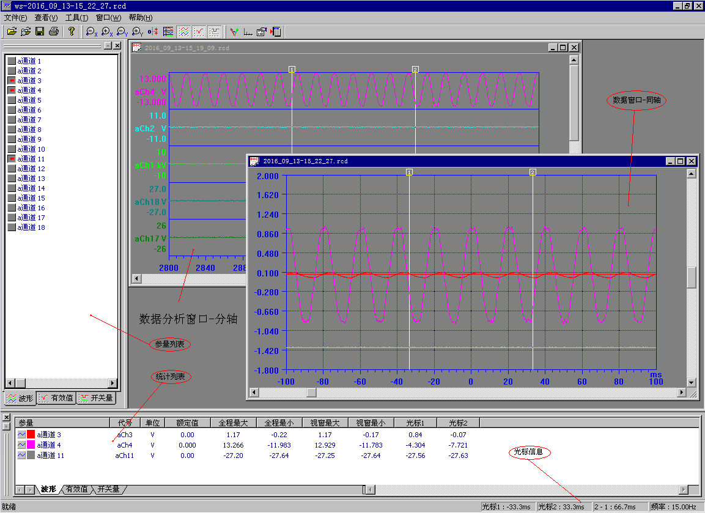Click 光标1 column header
The height and width of the screenshot is (513, 705).
click(x=415, y=423)
